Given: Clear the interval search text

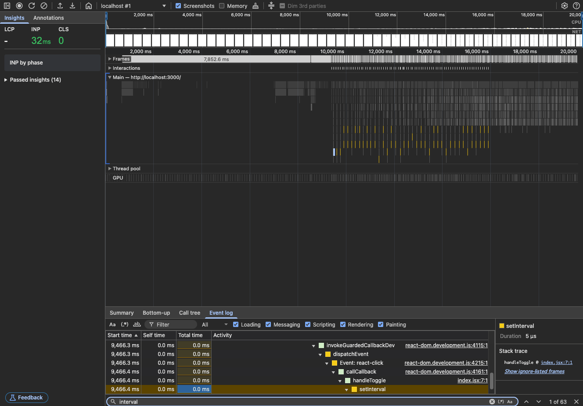Looking at the screenshot, I should pos(492,402).
